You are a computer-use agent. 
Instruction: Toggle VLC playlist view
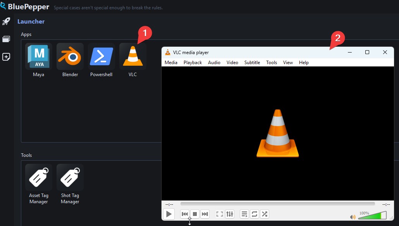[x=244, y=214]
